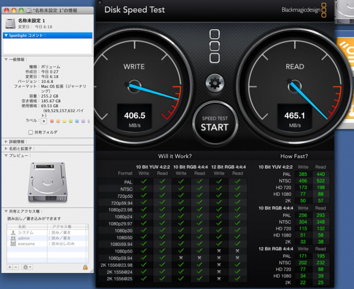Click the volume name in info header

(x=32, y=21)
